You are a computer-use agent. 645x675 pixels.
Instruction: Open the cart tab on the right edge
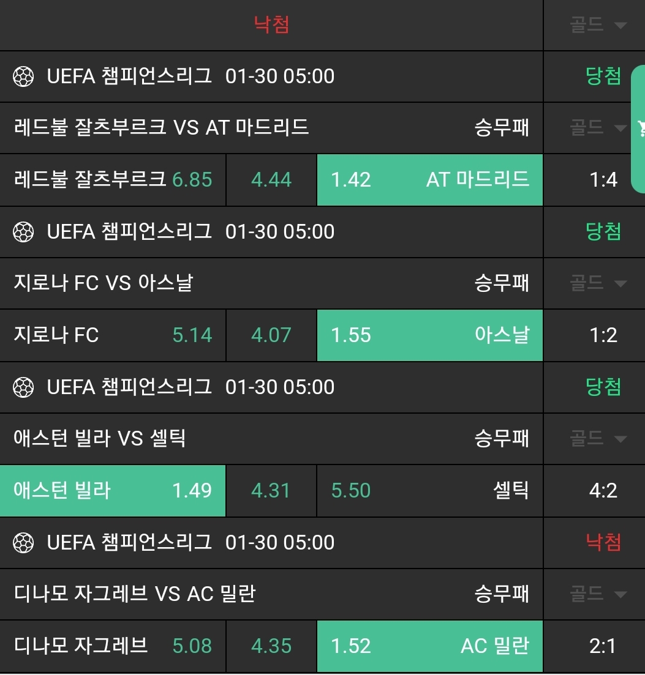tap(639, 129)
